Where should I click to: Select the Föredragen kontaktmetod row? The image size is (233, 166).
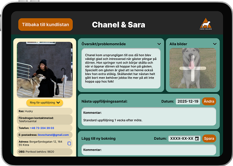(45, 120)
